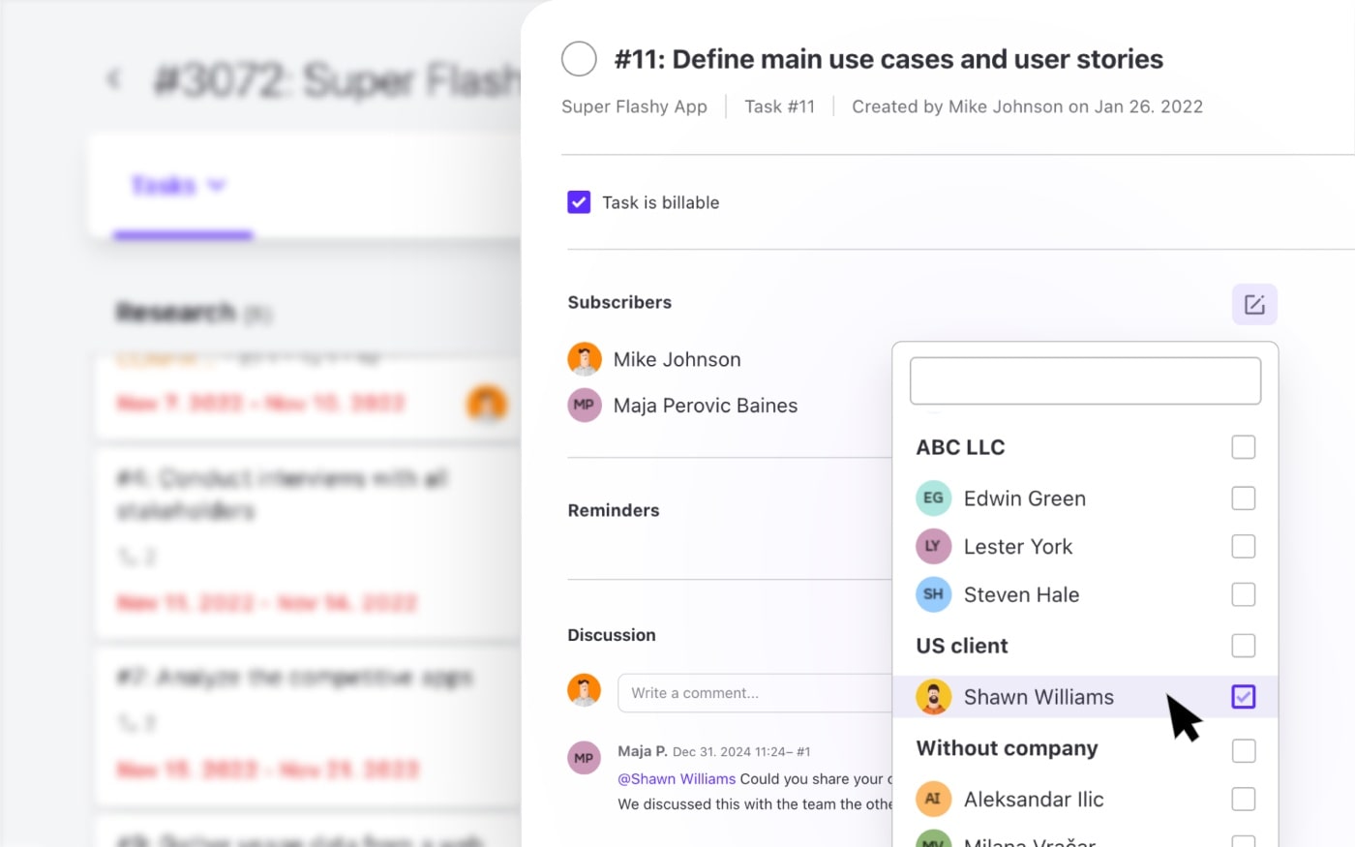Uncheck Shawn Williams from subscribers

pos(1244,696)
